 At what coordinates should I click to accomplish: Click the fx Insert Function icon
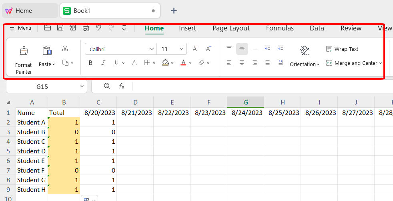(x=122, y=86)
